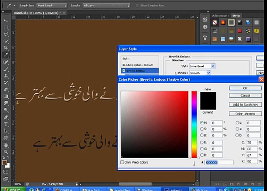Click inside the red color field
Image resolution: width=267 pixels, height=191 pixels.
(155, 124)
